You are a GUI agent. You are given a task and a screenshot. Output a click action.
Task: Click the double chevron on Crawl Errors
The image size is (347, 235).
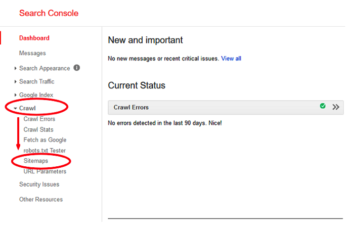click(336, 107)
